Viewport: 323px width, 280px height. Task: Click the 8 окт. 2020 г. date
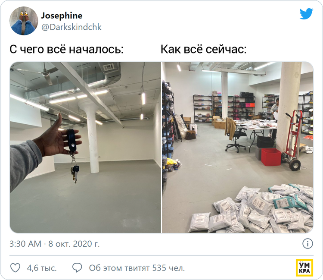pyautogui.click(x=74, y=244)
